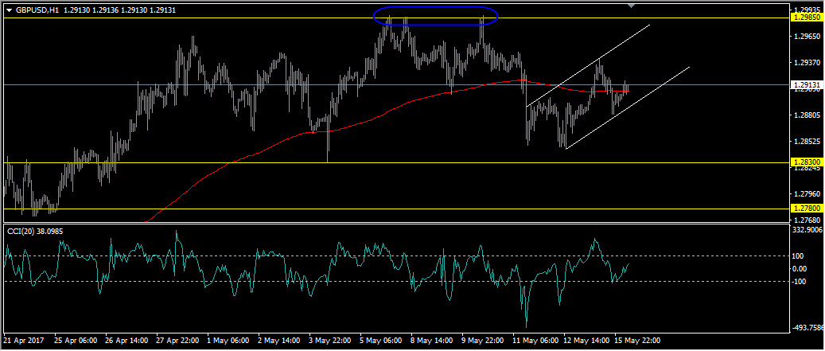The height and width of the screenshot is (351, 825).
Task: Click the 1.27680 price axis value
Action: point(807,220)
